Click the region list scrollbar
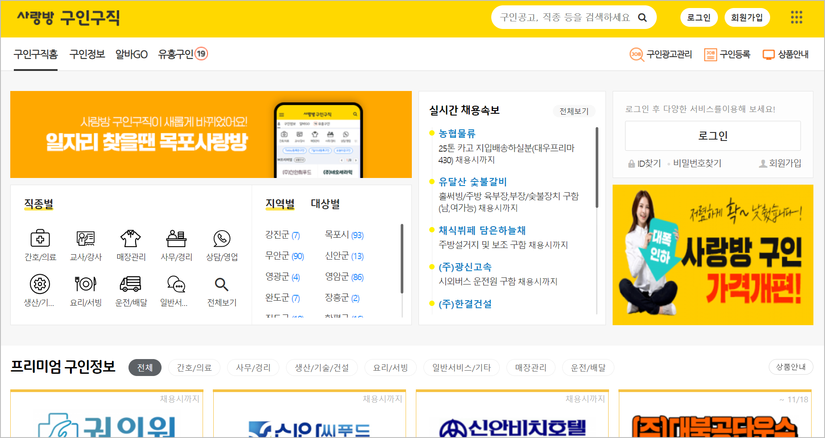 click(402, 259)
